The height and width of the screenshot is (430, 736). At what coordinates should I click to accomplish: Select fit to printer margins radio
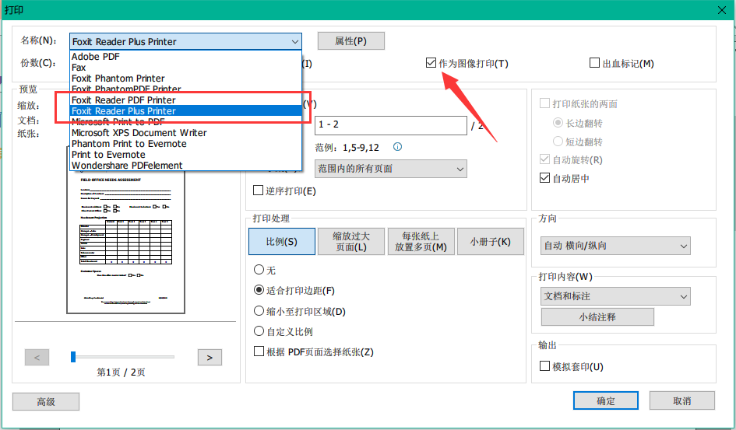tap(259, 290)
